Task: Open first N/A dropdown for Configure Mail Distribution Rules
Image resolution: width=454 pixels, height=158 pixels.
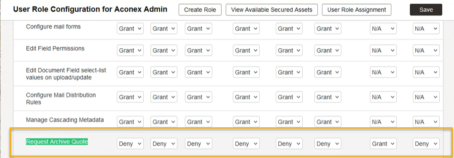Action: pyautogui.click(x=383, y=97)
